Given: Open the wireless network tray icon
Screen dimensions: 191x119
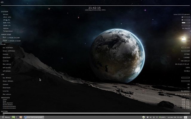Looking at the screenshot, I should (157, 117).
